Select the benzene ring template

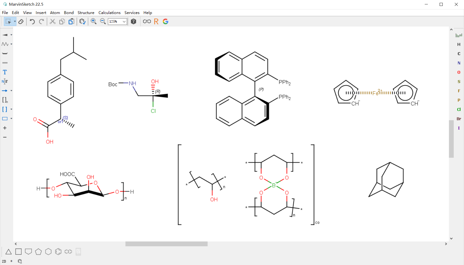(58, 252)
